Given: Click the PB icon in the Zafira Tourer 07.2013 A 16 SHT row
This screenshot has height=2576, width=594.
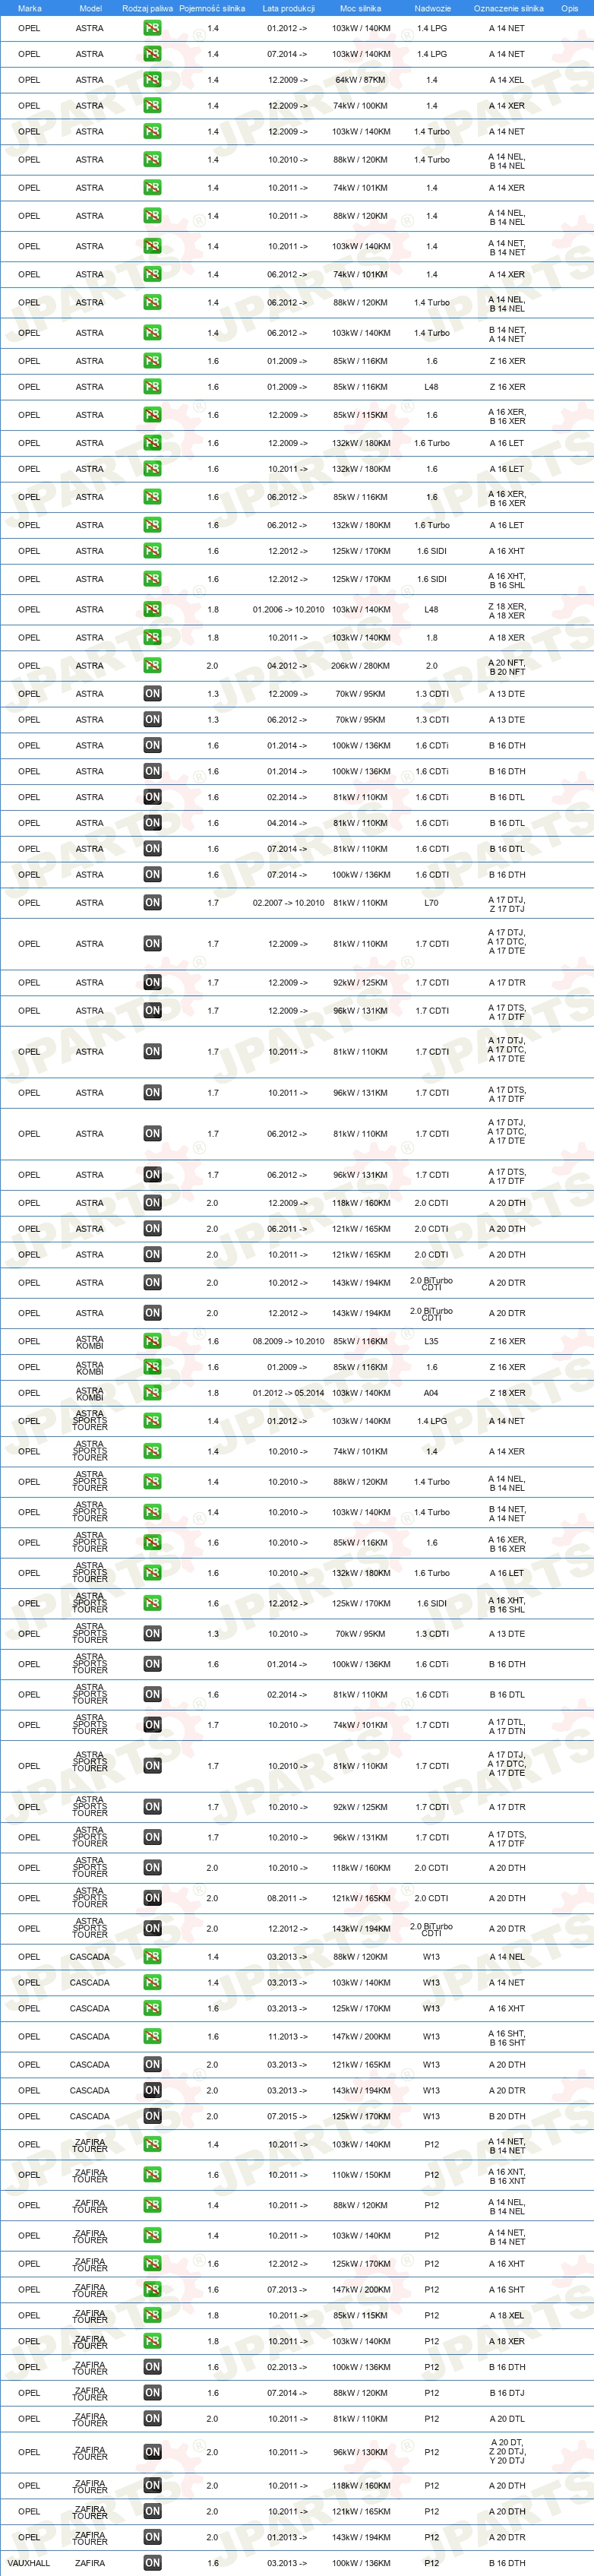Looking at the screenshot, I should (152, 2289).
